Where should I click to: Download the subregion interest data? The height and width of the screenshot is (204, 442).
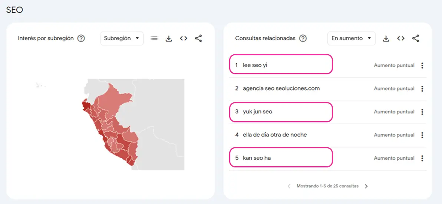coord(169,38)
